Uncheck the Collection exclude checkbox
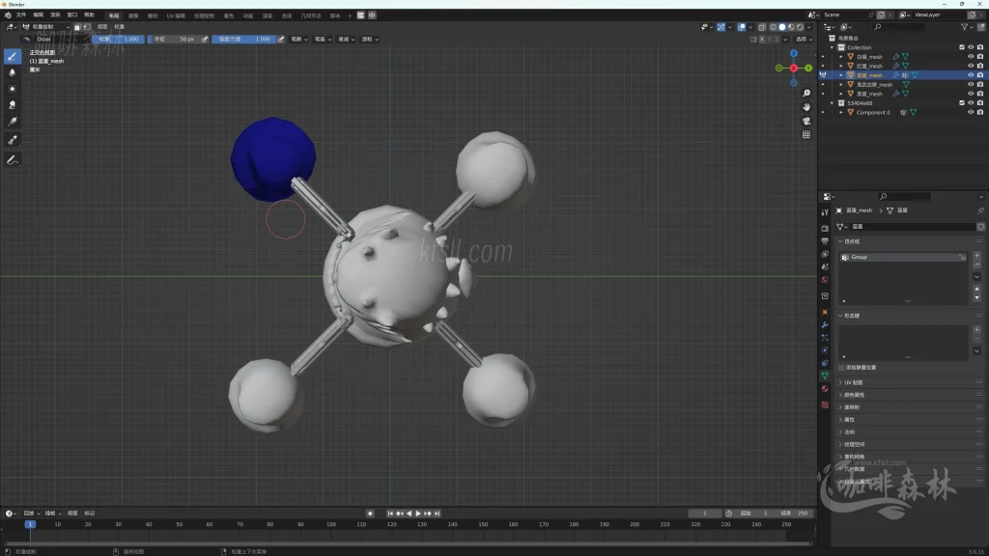The width and height of the screenshot is (989, 556). tap(961, 46)
